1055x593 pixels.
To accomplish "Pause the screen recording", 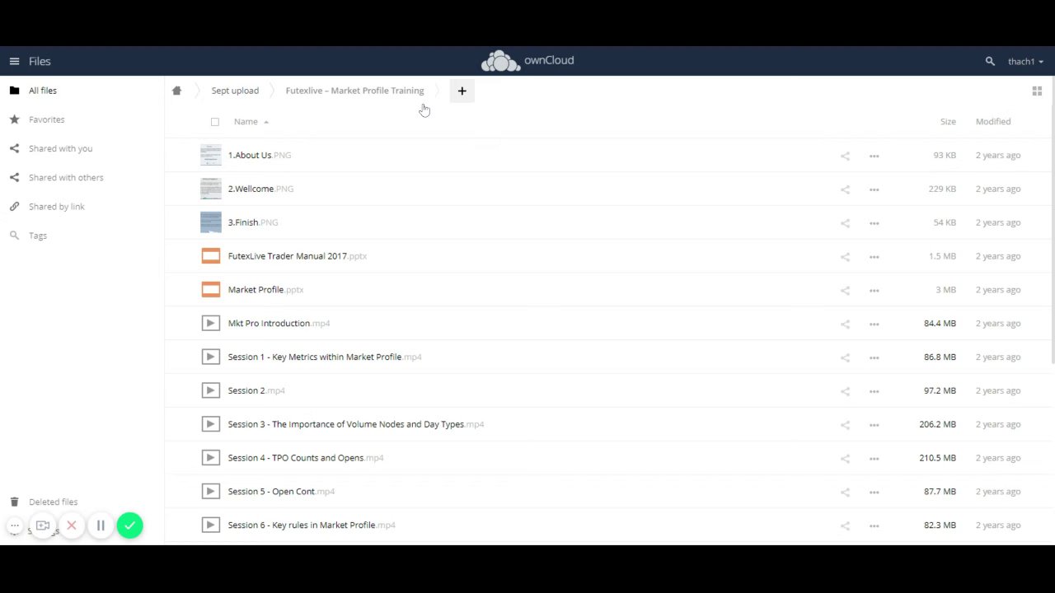I will click(x=101, y=525).
